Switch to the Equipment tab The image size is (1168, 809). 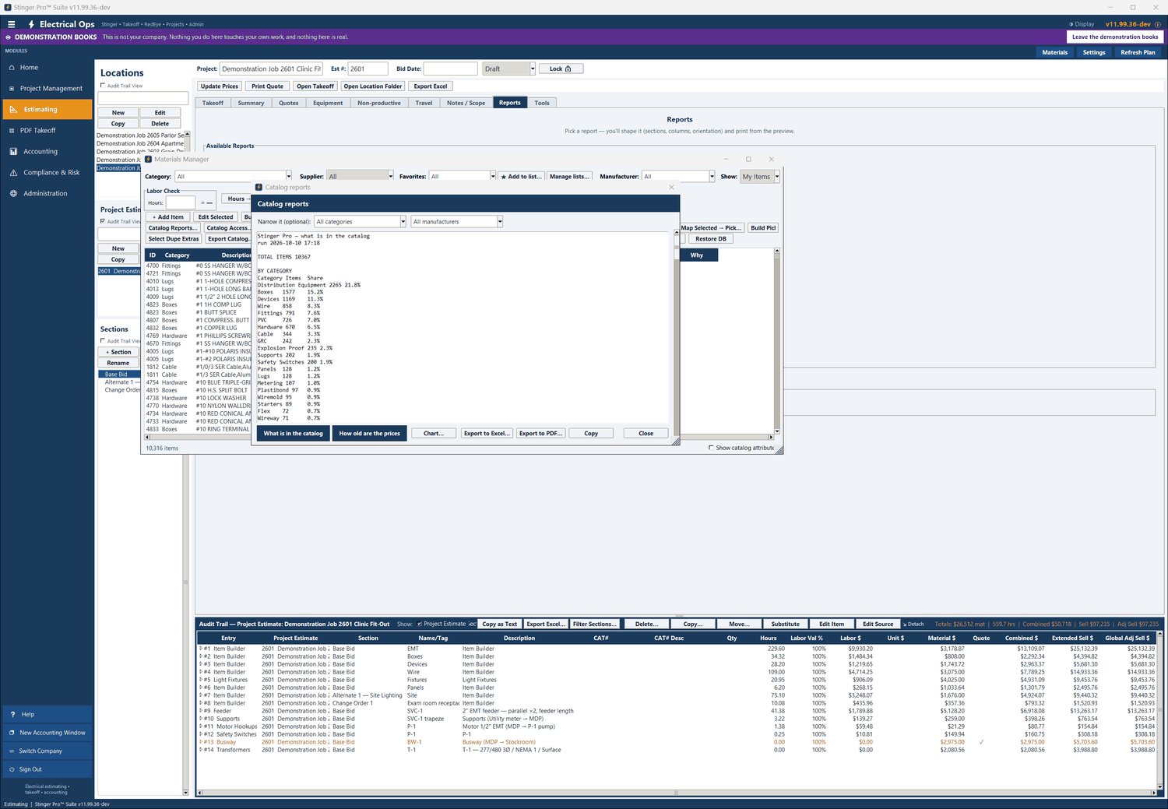[x=328, y=103]
